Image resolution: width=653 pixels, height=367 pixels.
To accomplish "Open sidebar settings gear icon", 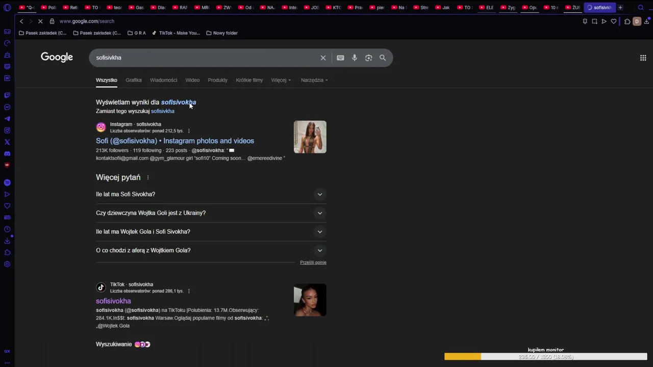I will coord(7,264).
